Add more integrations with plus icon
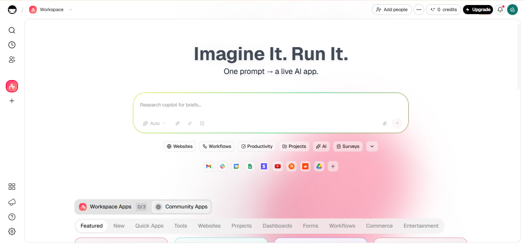Image resolution: width=524 pixels, height=246 pixels. (333, 166)
